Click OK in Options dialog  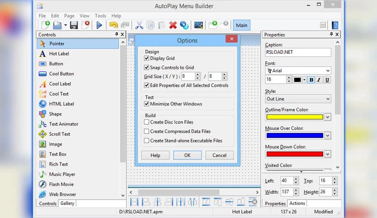tap(187, 155)
